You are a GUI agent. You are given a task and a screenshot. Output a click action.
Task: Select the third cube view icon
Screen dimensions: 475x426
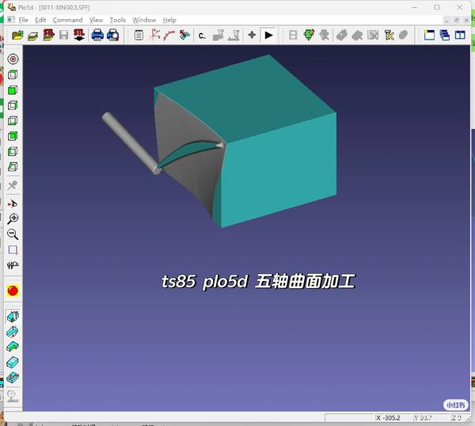tap(13, 105)
